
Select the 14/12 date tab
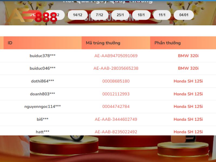click(77, 15)
